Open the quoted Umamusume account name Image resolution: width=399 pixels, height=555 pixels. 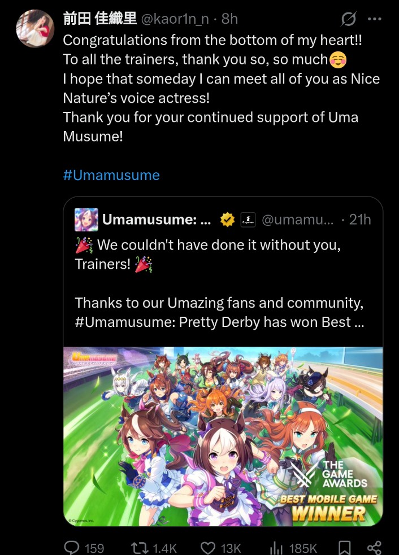[157, 220]
